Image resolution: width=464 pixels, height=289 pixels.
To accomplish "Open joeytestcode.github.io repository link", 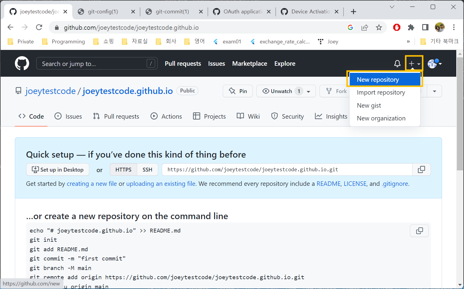I will click(128, 91).
